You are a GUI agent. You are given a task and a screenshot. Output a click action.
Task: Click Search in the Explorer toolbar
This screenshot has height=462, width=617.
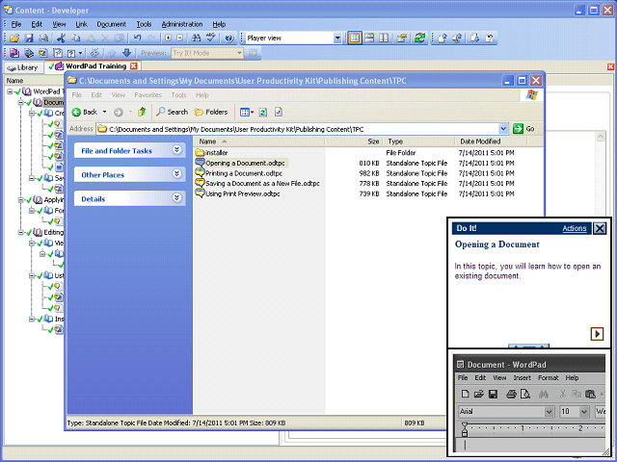[172, 112]
